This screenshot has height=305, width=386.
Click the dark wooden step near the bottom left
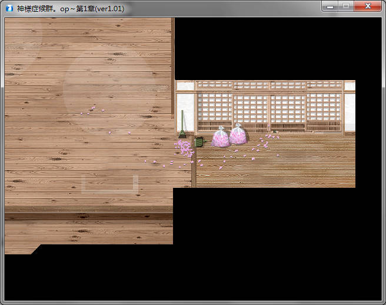pyautogui.click(x=88, y=216)
